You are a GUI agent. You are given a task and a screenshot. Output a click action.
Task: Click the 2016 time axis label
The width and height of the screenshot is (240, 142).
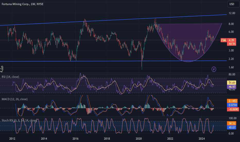(75, 139)
